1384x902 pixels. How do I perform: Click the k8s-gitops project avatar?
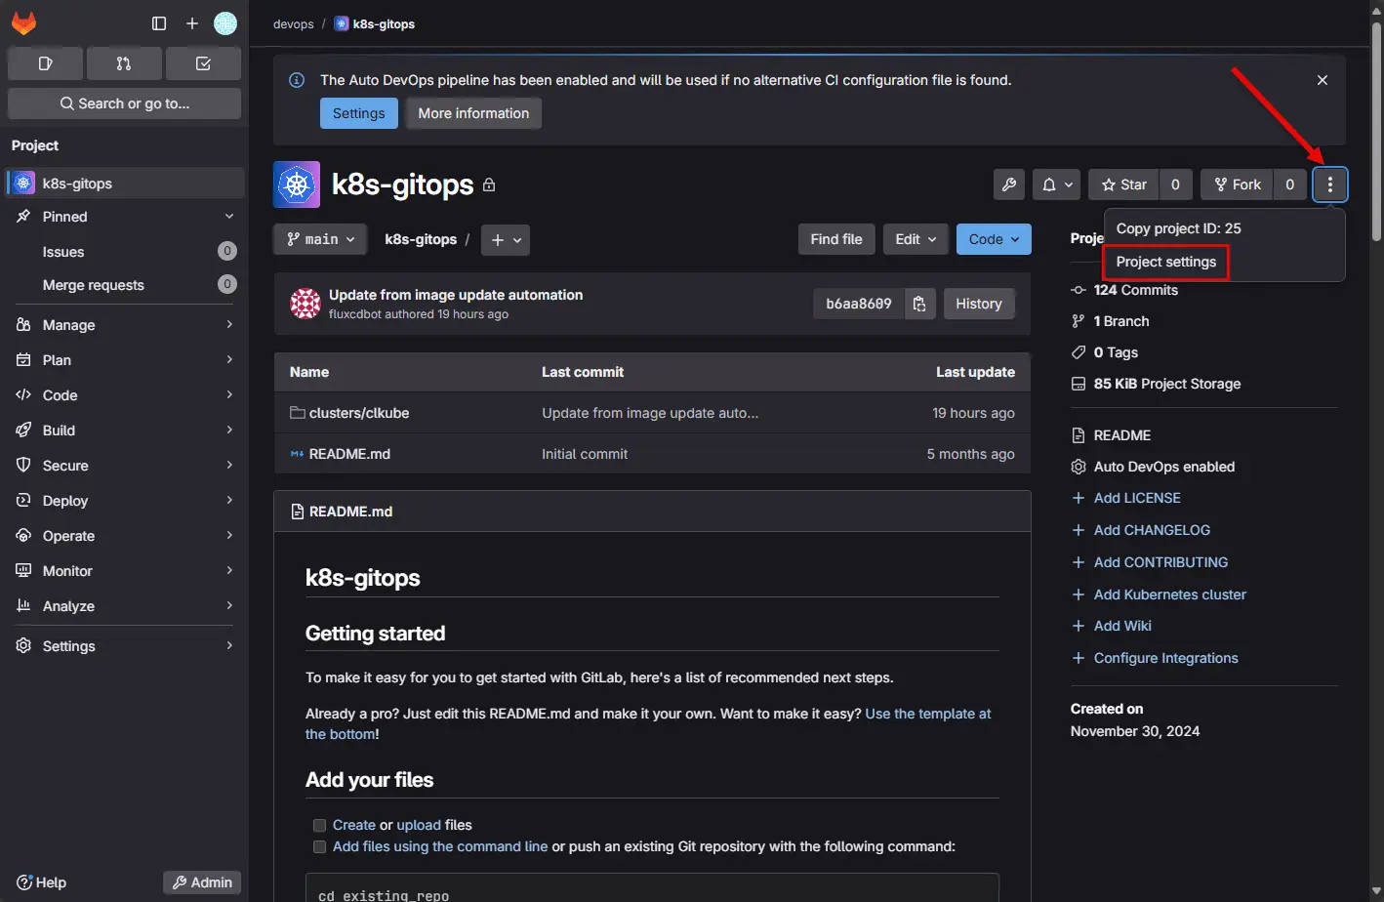[x=297, y=184]
